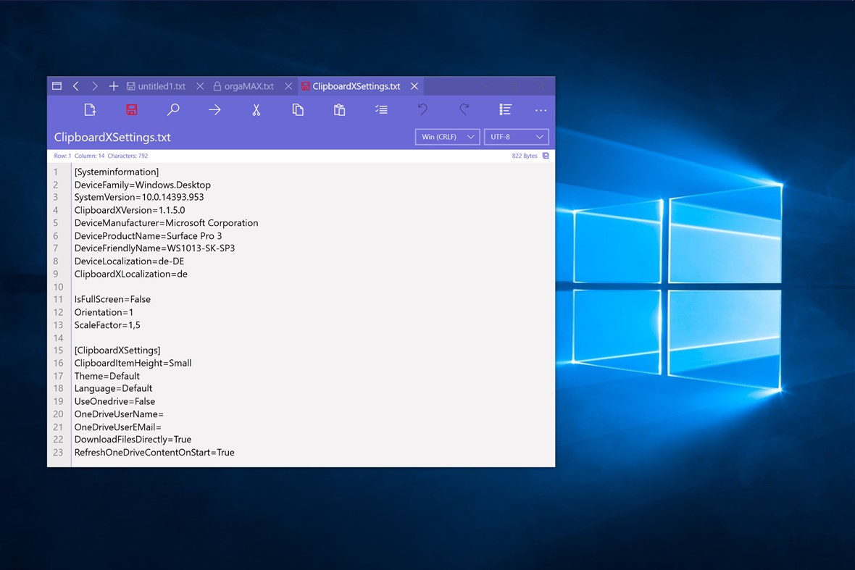Image resolution: width=855 pixels, height=570 pixels.
Task: Click line 15 labeled [ClipboardXSettings]
Action: click(x=117, y=350)
